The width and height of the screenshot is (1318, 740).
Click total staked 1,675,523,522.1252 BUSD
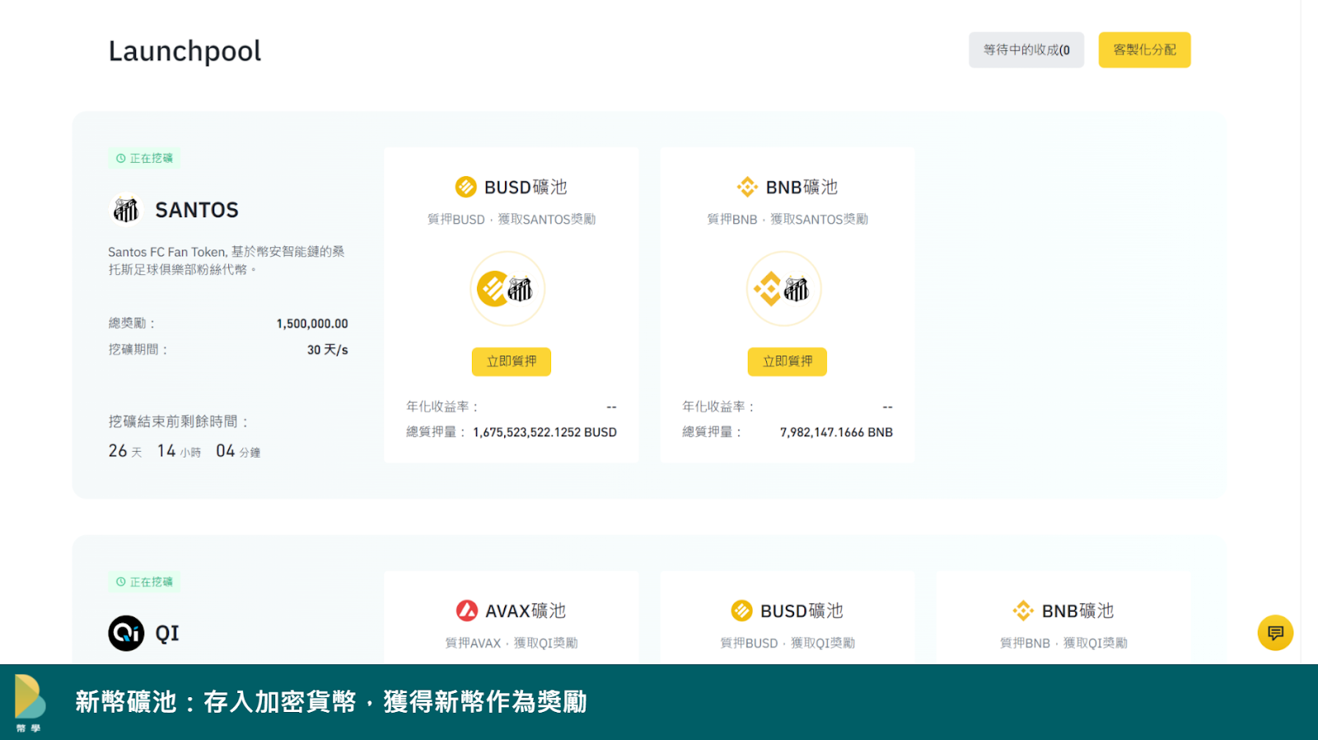tap(544, 432)
